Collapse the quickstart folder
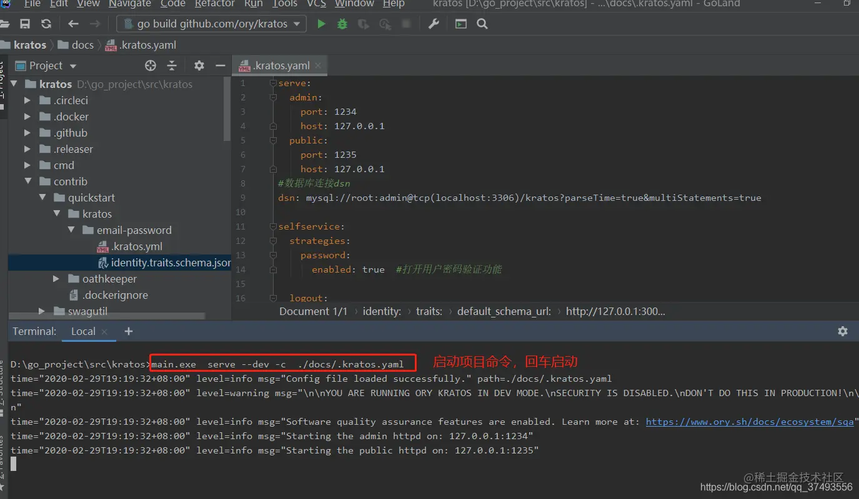 pos(42,198)
